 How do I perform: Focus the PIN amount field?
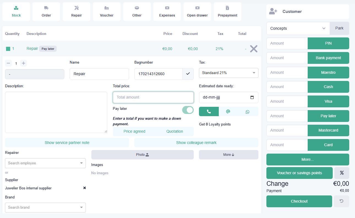click(287, 43)
